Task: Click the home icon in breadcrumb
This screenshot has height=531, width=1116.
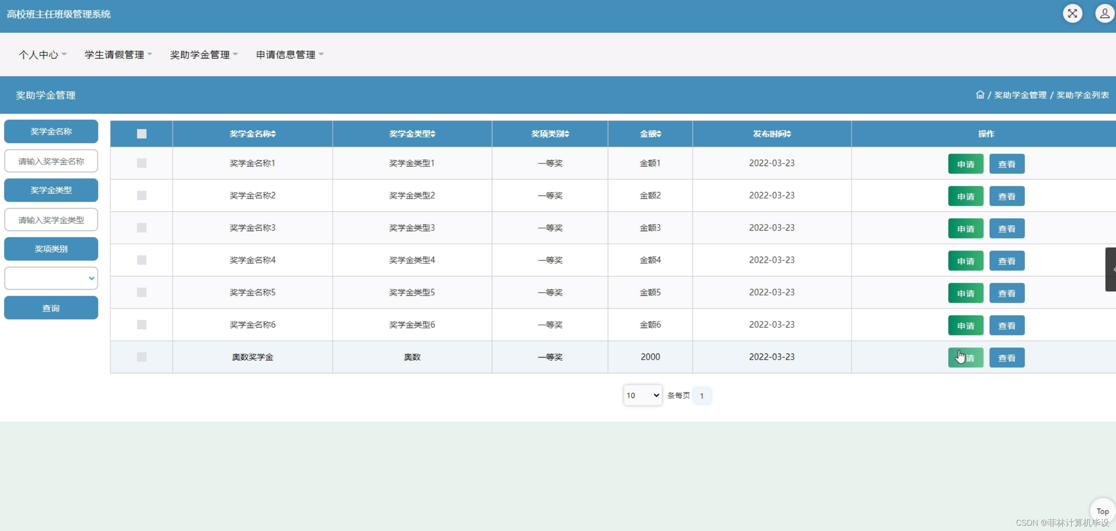Action: click(980, 95)
